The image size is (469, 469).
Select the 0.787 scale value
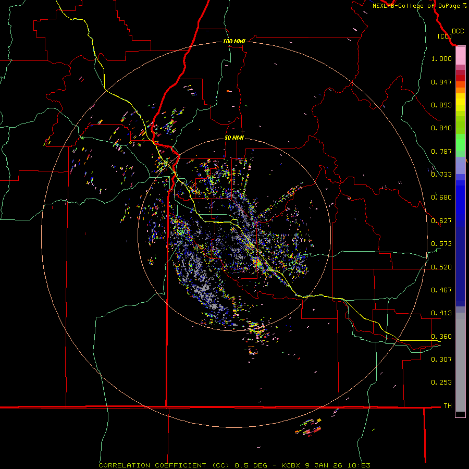point(441,151)
